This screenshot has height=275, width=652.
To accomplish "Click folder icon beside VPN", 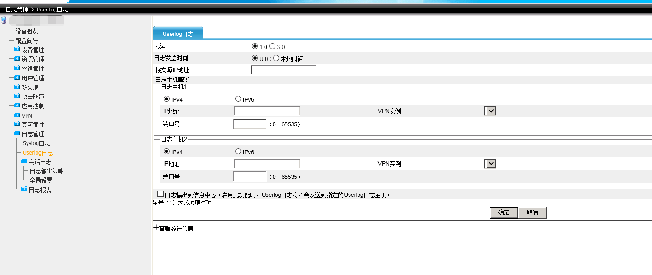I will tap(17, 115).
